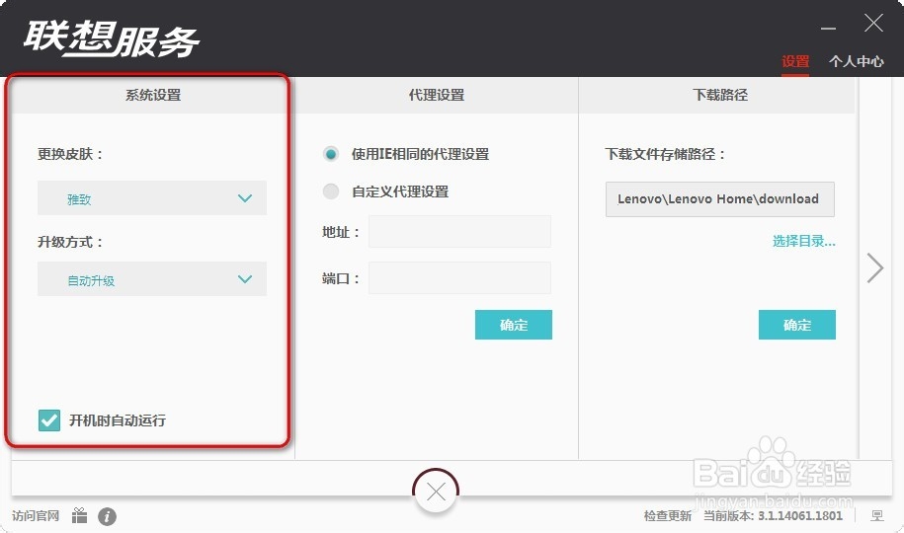Switch to the 个人中心 tab
This screenshot has height=533, width=904.
click(x=857, y=61)
